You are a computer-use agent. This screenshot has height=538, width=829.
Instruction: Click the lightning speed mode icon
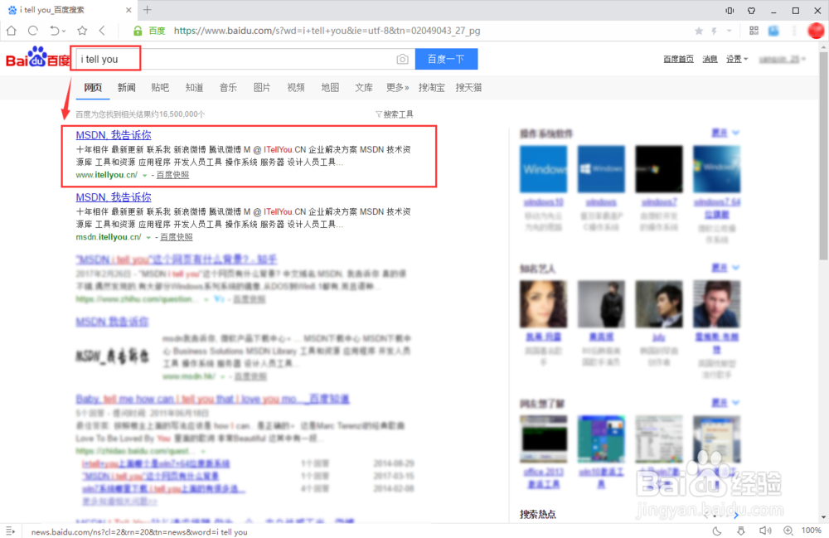coord(714,31)
